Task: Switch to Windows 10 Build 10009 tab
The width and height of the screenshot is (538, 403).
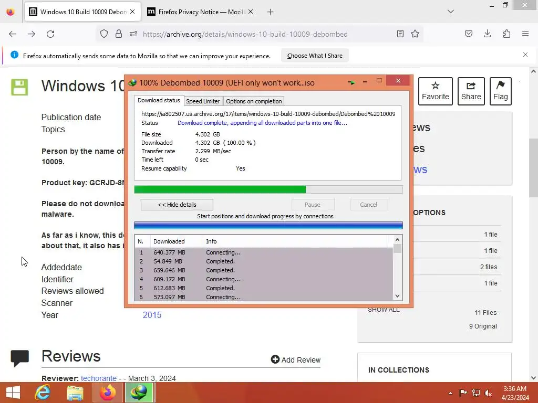Action: (x=83, y=12)
